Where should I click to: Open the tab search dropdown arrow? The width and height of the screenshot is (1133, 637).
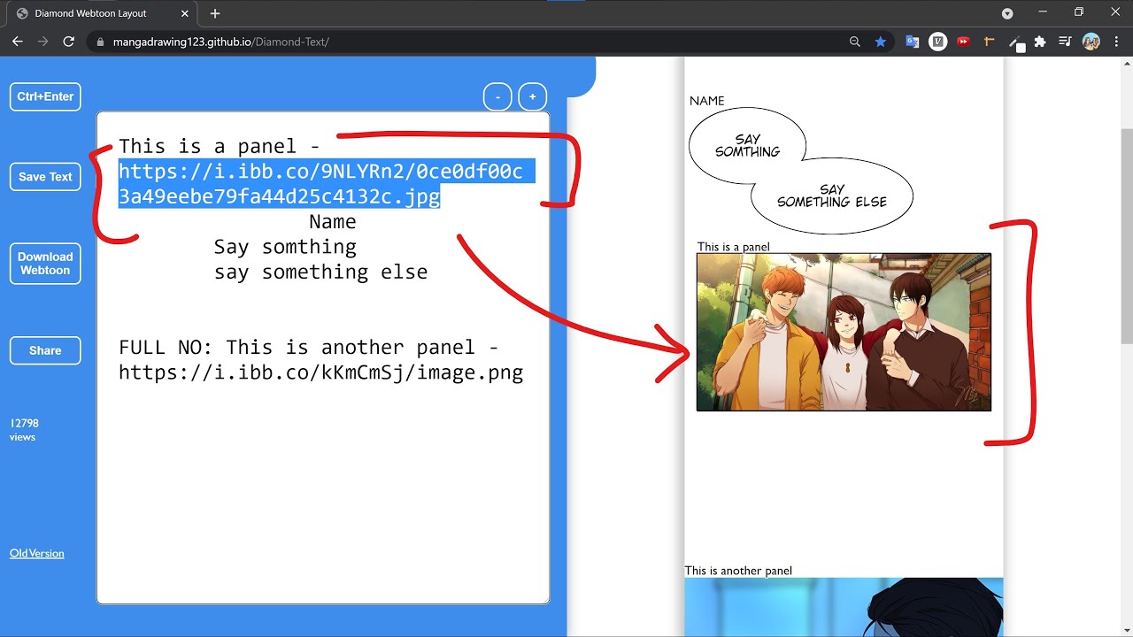click(x=1007, y=13)
